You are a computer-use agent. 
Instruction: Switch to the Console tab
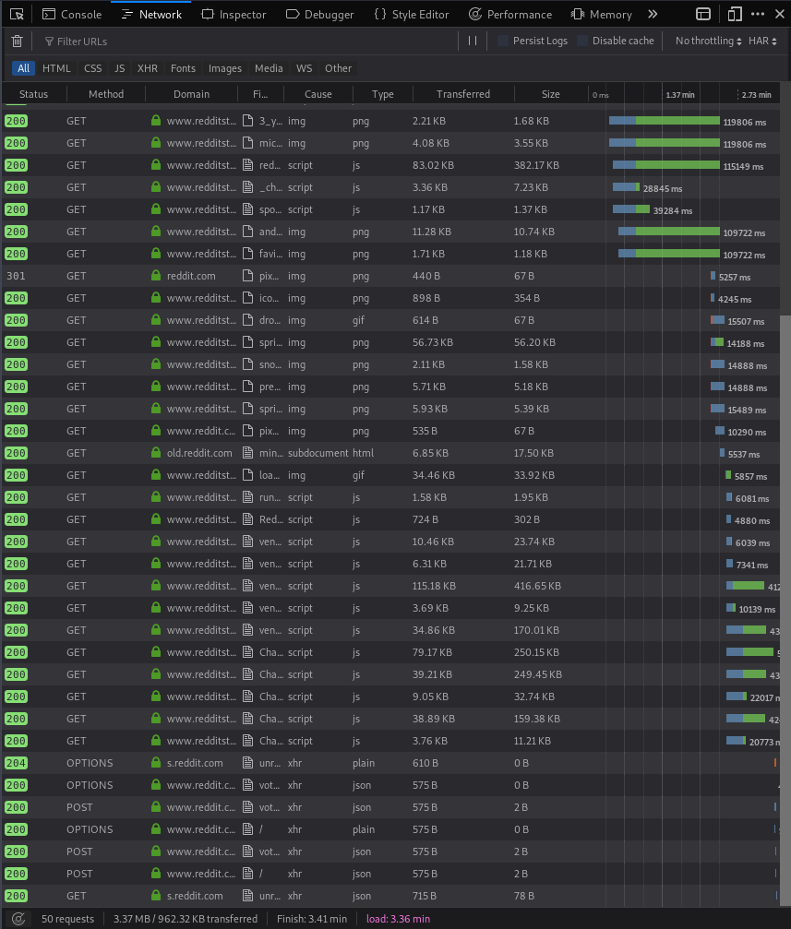[72, 14]
